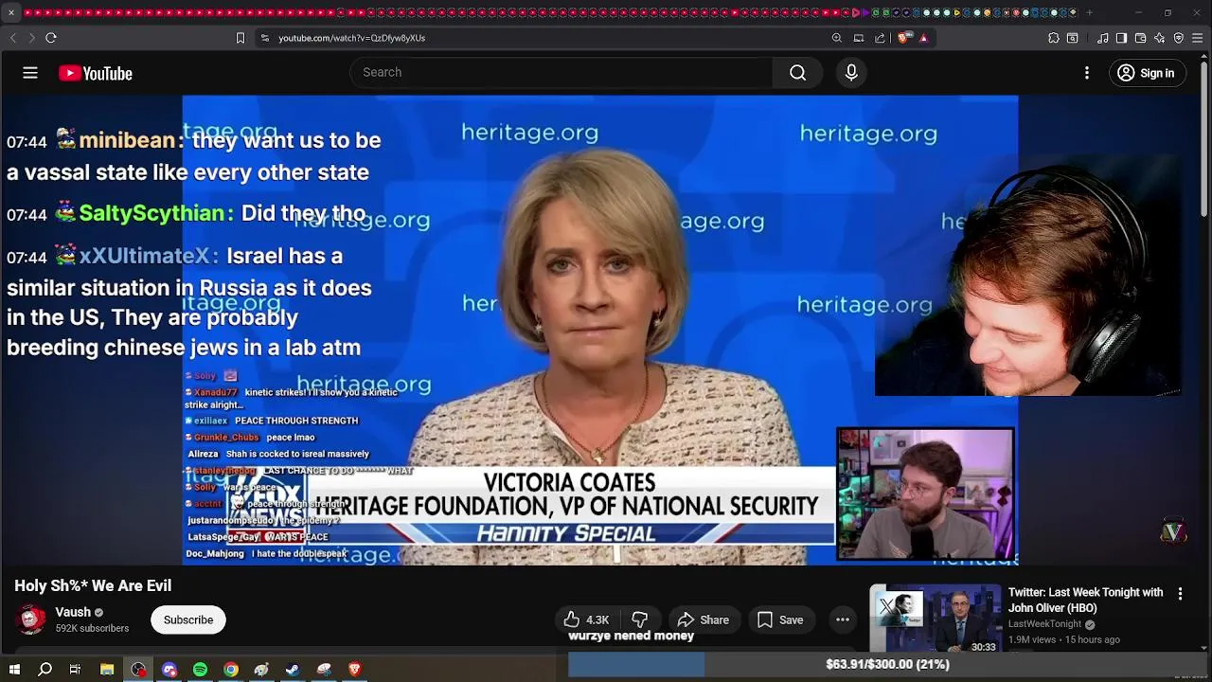Toggle the browser sidebar panel
This screenshot has height=682, width=1212.
pyautogui.click(x=1122, y=38)
